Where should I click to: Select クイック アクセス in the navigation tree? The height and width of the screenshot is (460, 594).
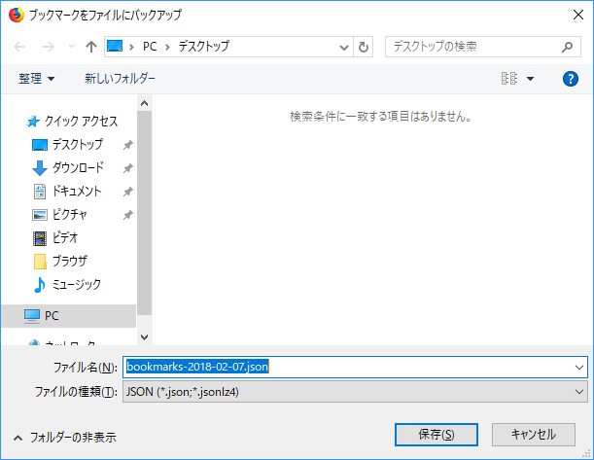81,122
